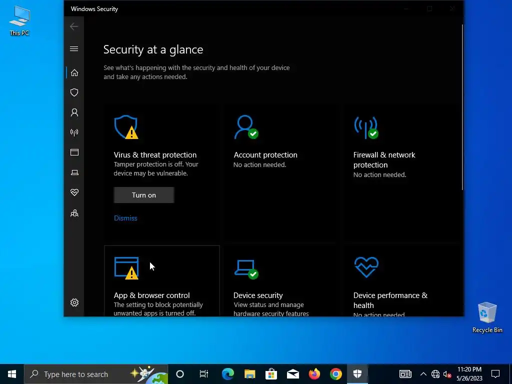Image resolution: width=512 pixels, height=384 pixels.
Task: Select the This PC desktop icon
Action: (x=19, y=21)
